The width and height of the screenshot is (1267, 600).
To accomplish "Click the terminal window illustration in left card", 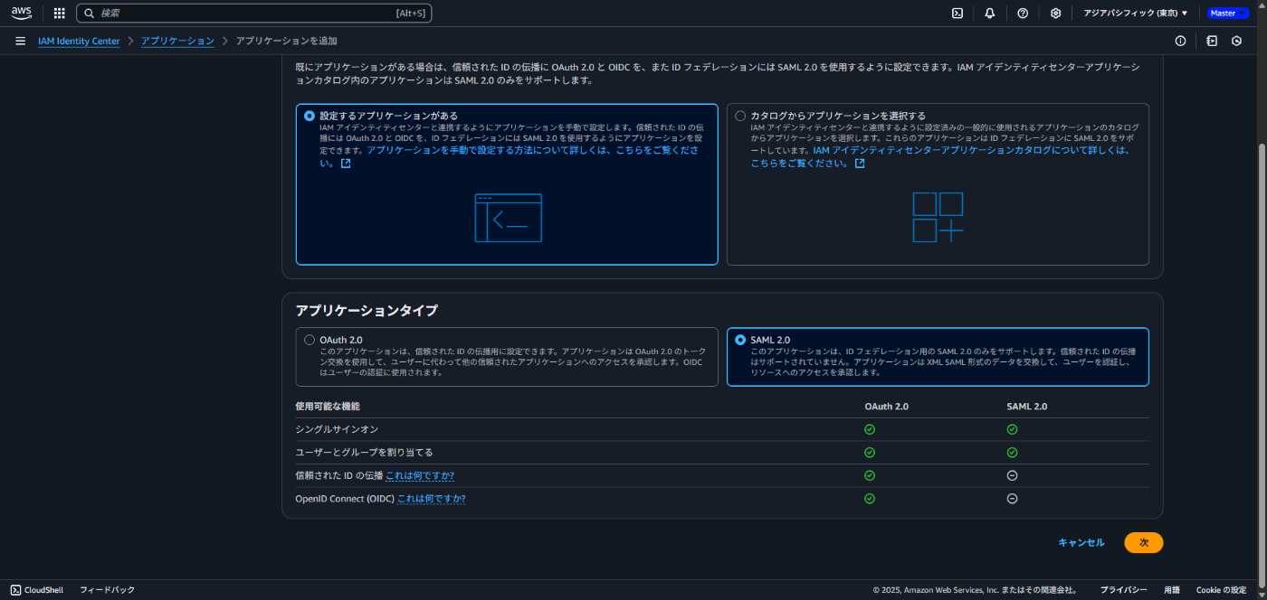I will [509, 218].
